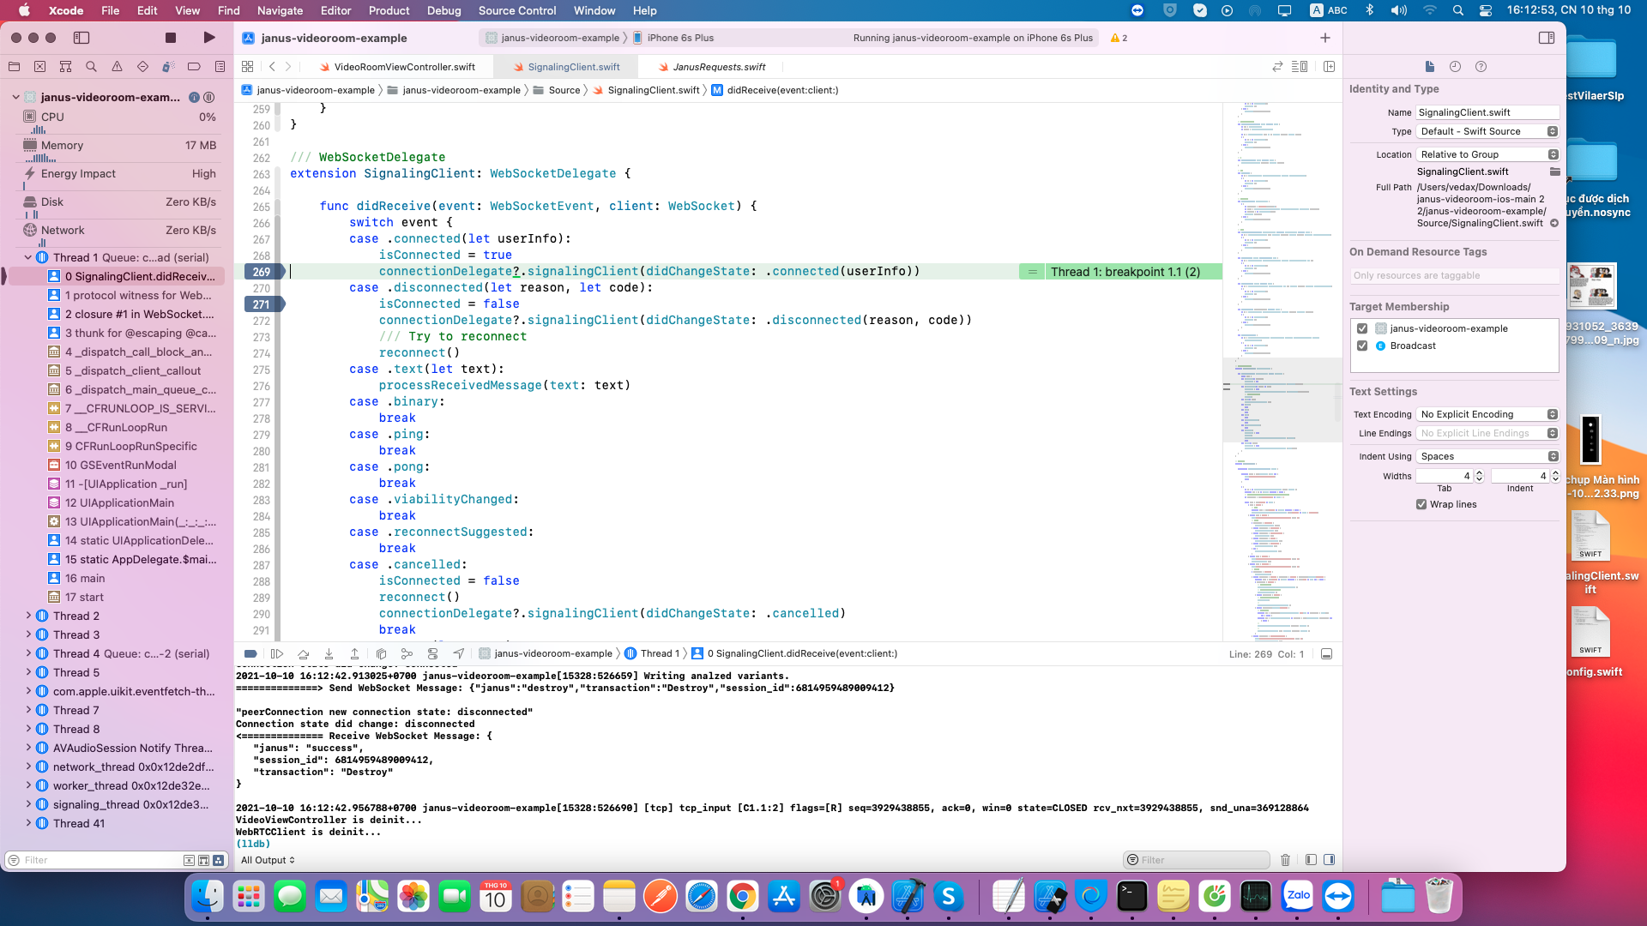1647x926 pixels.
Task: Toggle the right inspector panel icon
Action: click(1546, 38)
